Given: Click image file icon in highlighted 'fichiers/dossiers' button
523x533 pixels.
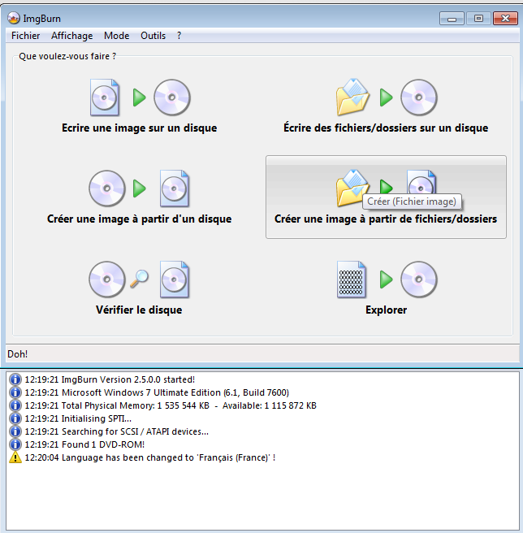Looking at the screenshot, I should click(421, 182).
